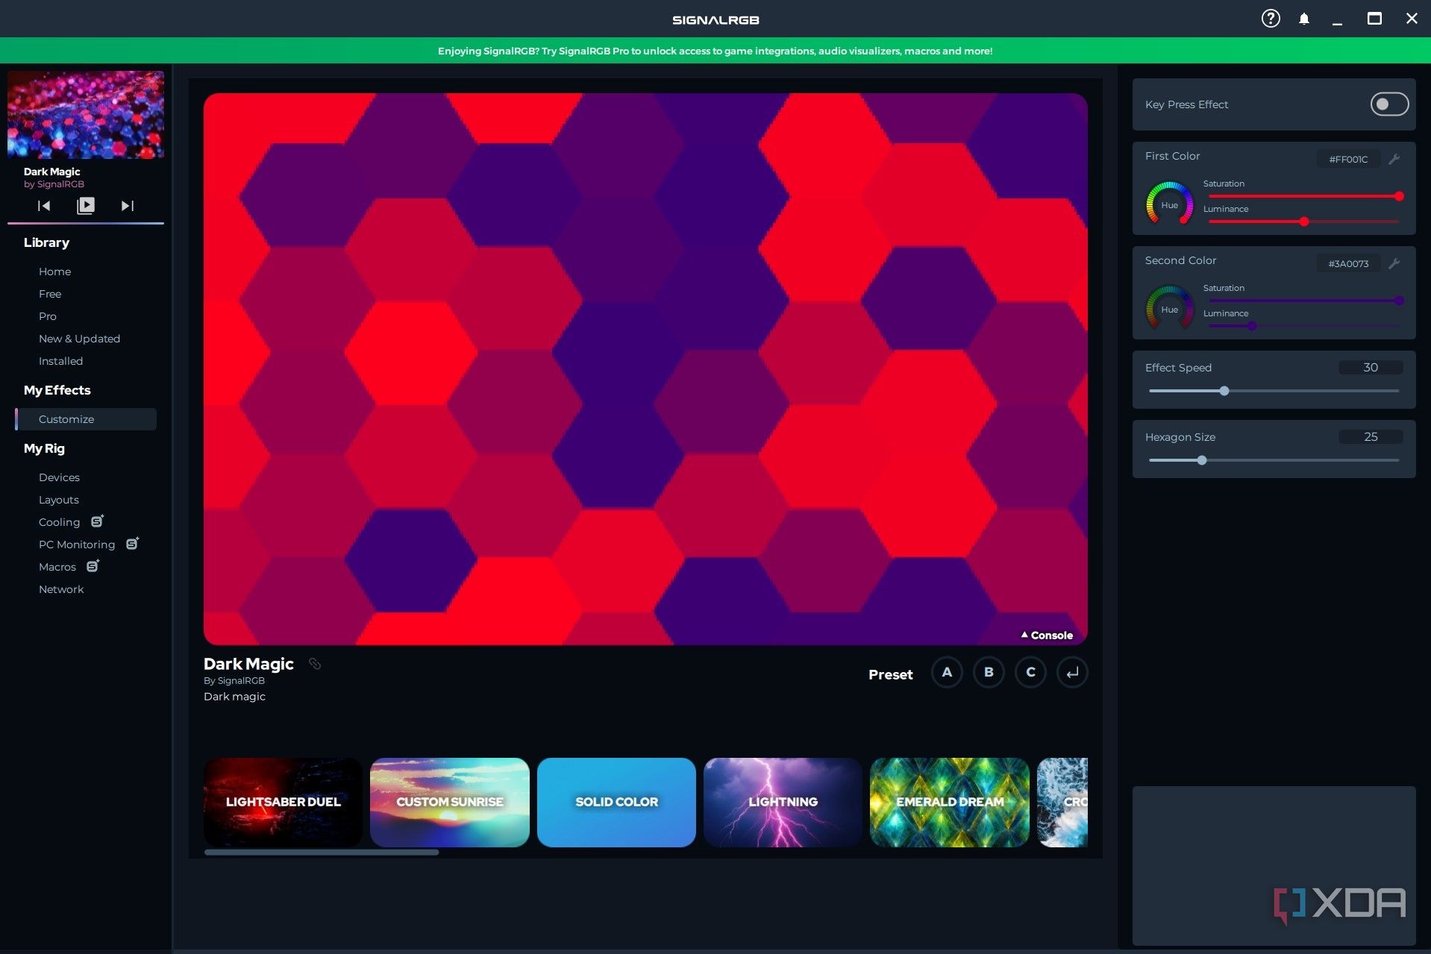Adjust the Second Color hue wheel
The width and height of the screenshot is (1431, 954).
pos(1169,307)
